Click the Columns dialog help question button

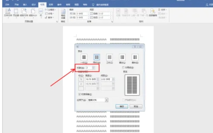(x=135, y=47)
